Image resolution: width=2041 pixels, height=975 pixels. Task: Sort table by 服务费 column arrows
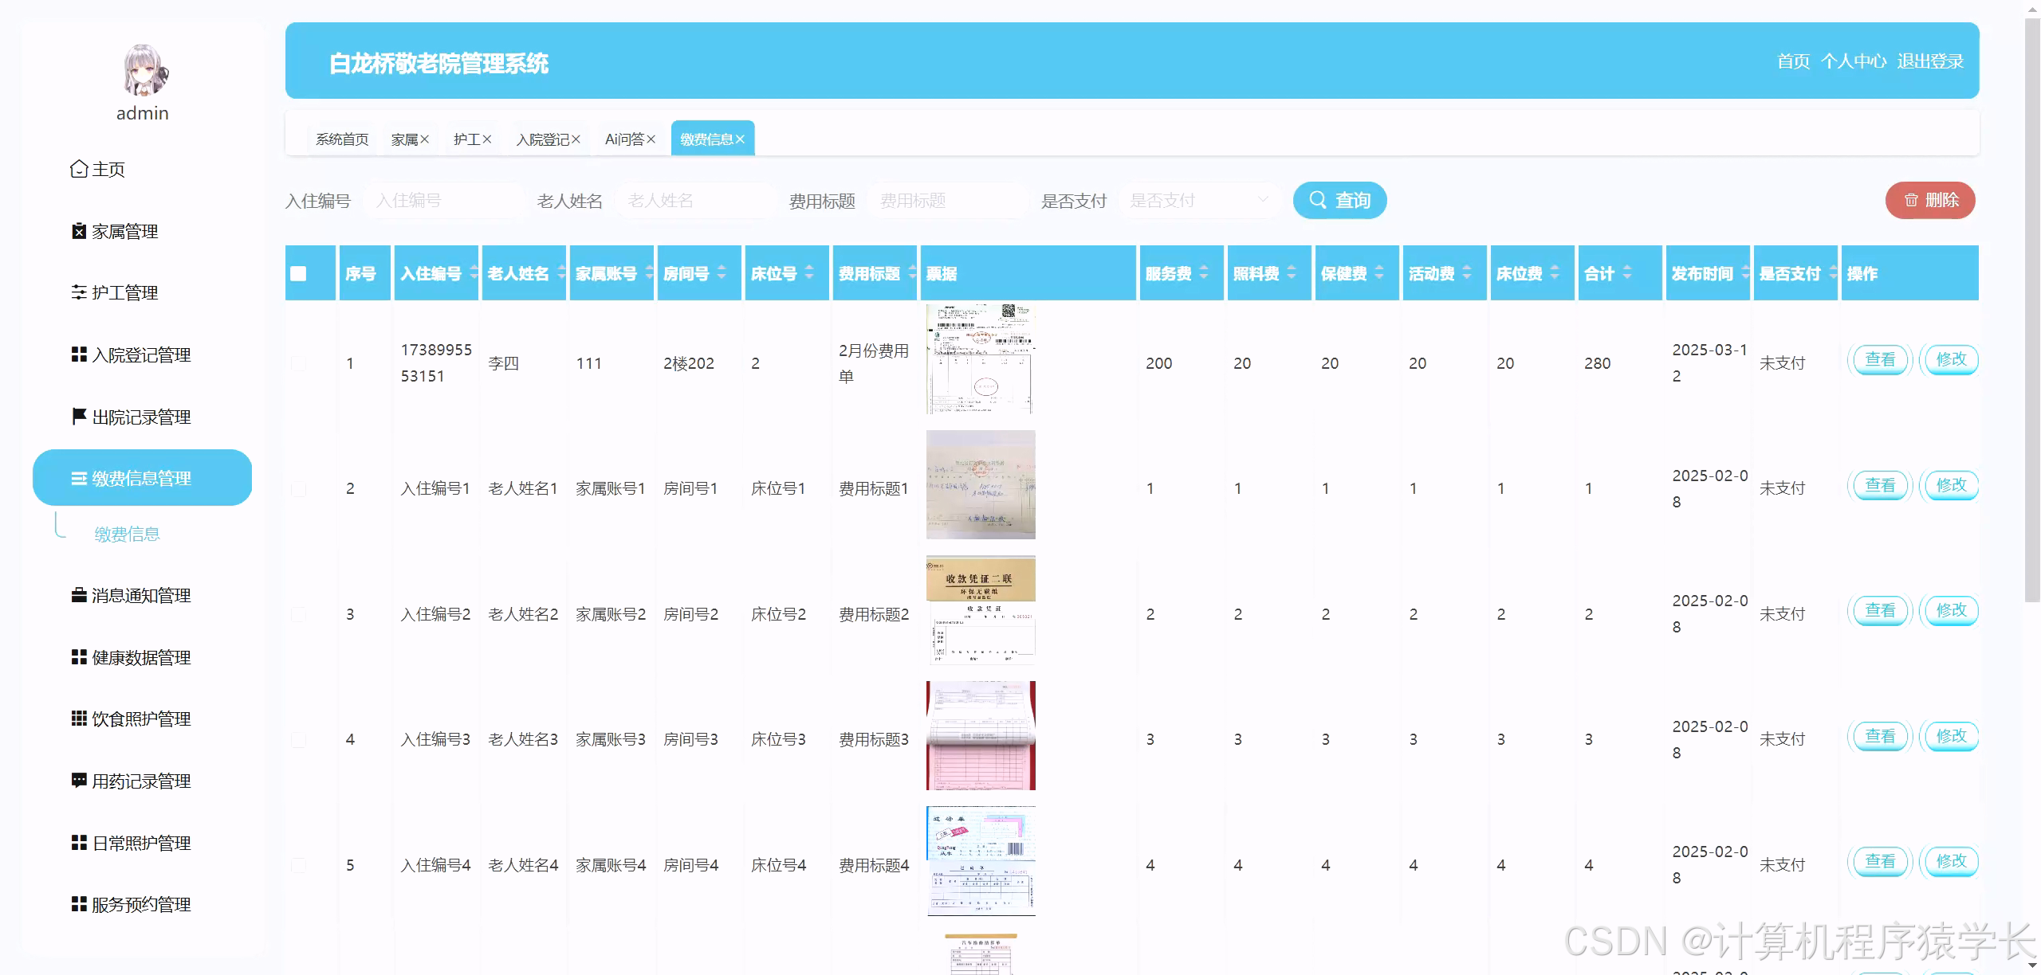tap(1204, 272)
